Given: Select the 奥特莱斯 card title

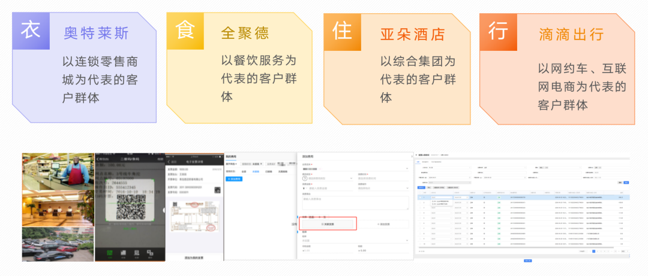Looking at the screenshot, I should point(96,32).
